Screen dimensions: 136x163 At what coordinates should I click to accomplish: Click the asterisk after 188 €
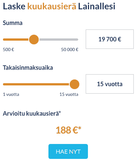click(x=80, y=128)
